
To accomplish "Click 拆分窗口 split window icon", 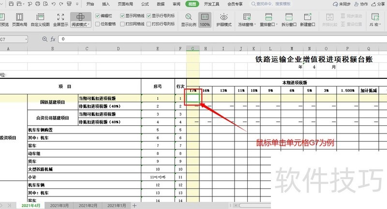I will coord(289,19).
